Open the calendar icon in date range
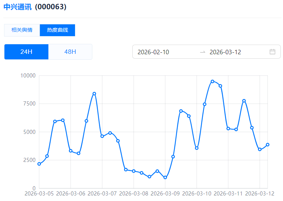This screenshot has width=283, height=201. pos(272,52)
